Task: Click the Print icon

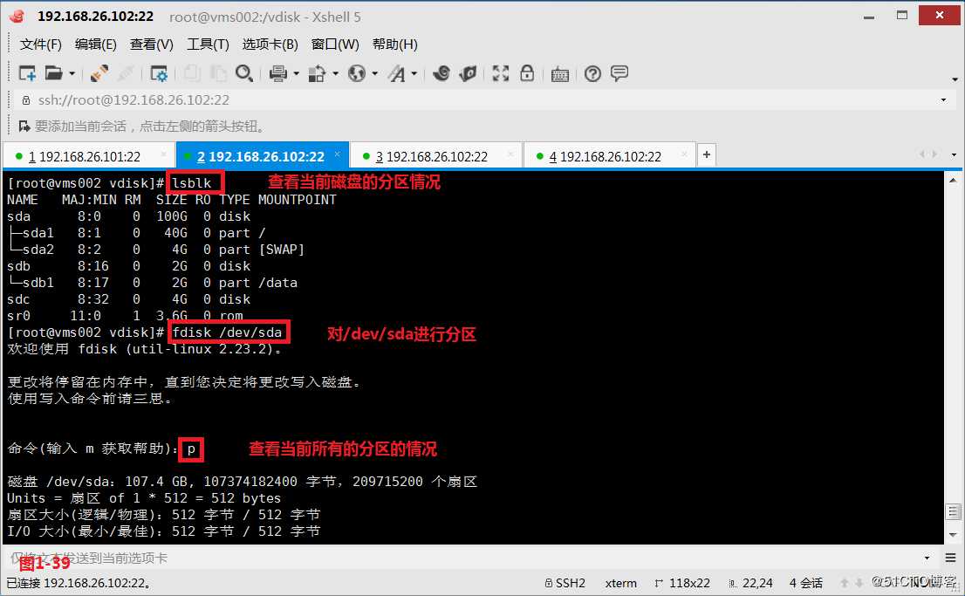Action: pos(278,74)
